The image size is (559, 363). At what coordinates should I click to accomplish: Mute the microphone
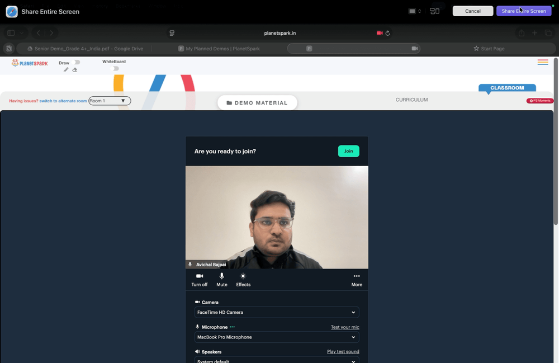[222, 280]
